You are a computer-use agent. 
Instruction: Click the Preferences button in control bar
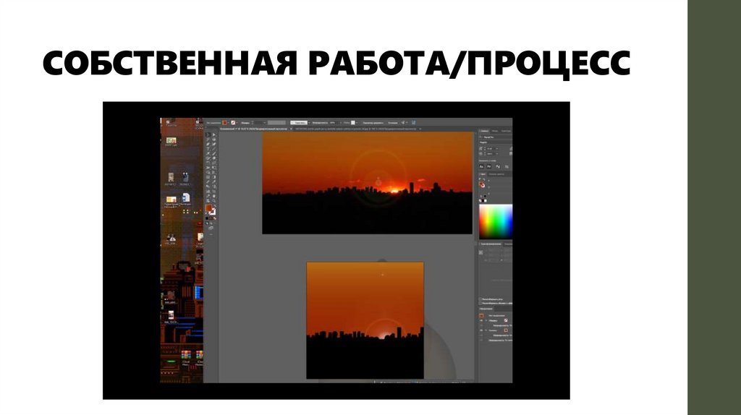tap(392, 123)
